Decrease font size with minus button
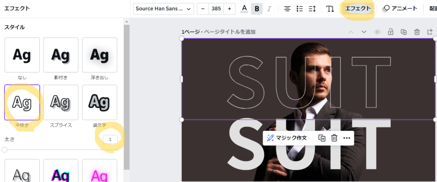 coord(203,9)
